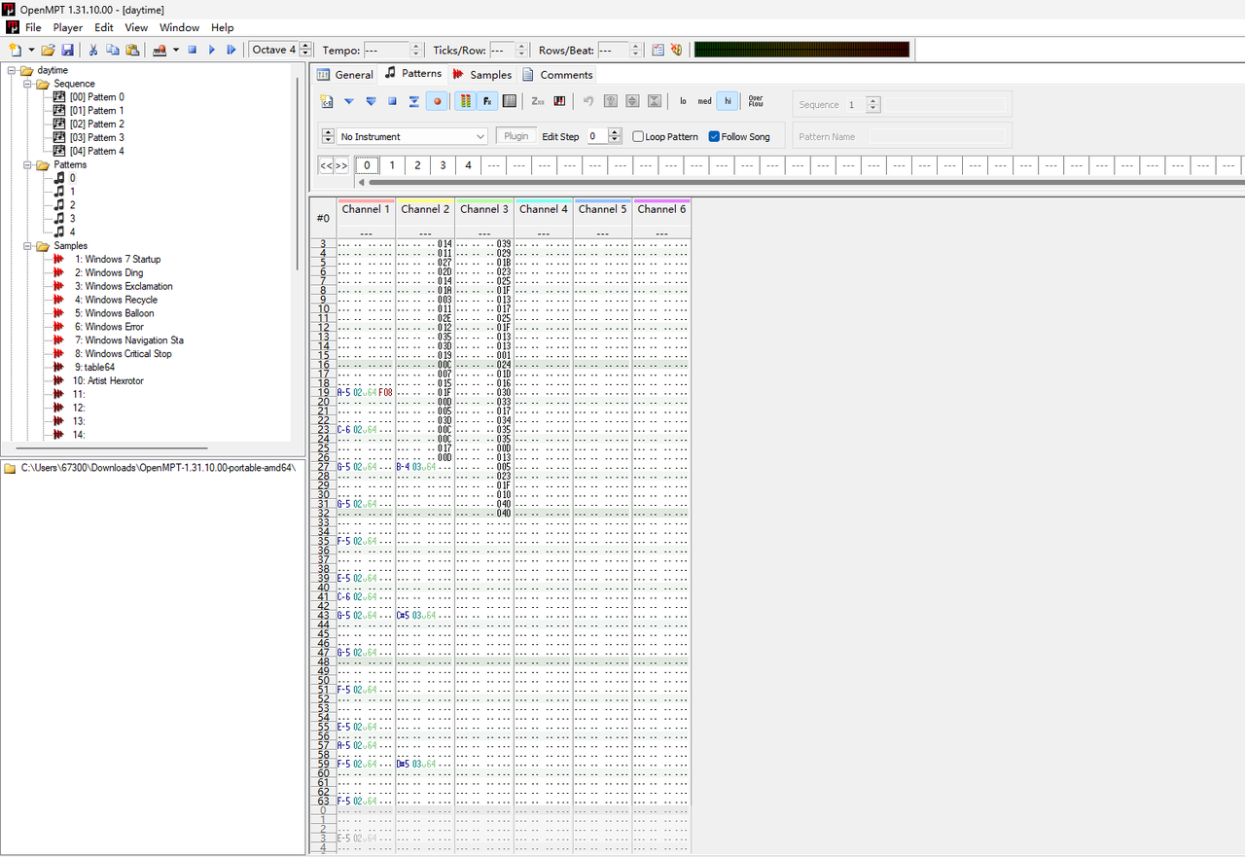The height and width of the screenshot is (857, 1245).
Task: Click the MIDI record icon in main toolbar
Action: pos(160,50)
